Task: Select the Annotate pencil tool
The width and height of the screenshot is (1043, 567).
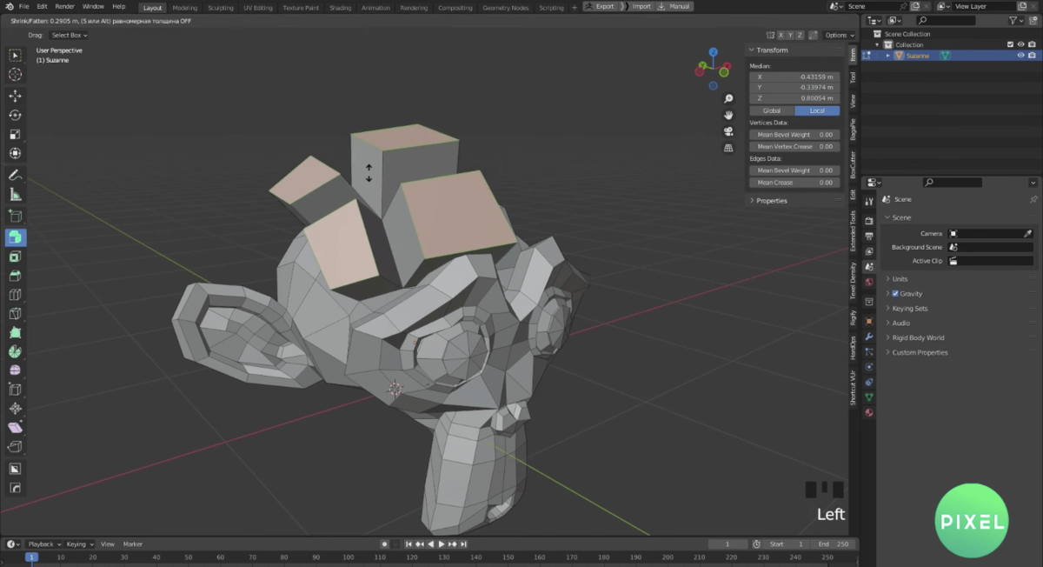Action: pos(15,175)
